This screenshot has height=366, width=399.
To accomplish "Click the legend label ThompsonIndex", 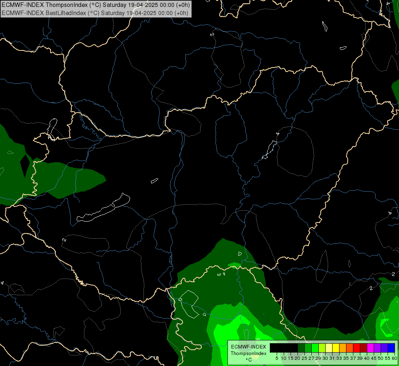I will coord(249,353).
